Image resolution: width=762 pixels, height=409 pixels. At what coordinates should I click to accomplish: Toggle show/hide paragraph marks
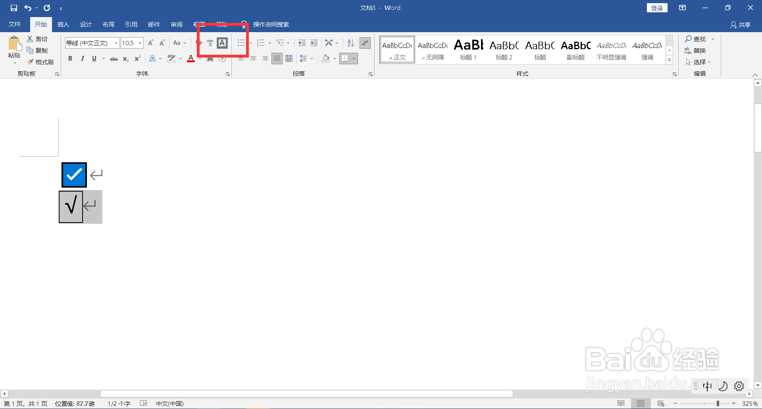(365, 43)
